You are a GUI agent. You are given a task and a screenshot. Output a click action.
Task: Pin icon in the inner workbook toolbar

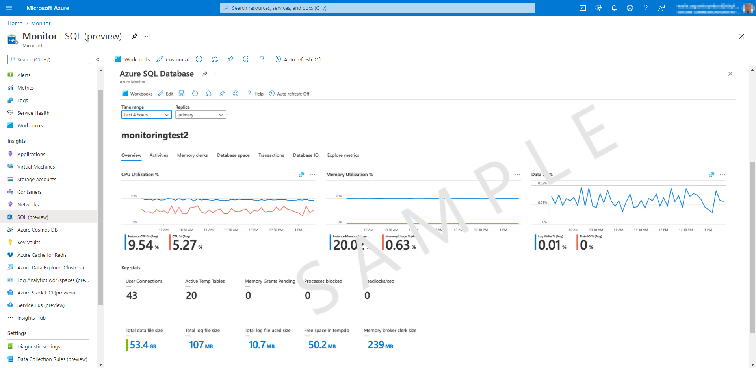tap(222, 94)
